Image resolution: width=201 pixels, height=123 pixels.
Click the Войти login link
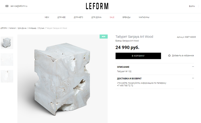[192, 6]
